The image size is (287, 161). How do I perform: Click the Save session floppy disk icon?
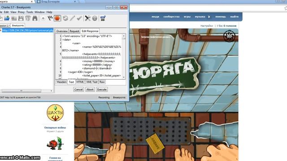pos(21,18)
